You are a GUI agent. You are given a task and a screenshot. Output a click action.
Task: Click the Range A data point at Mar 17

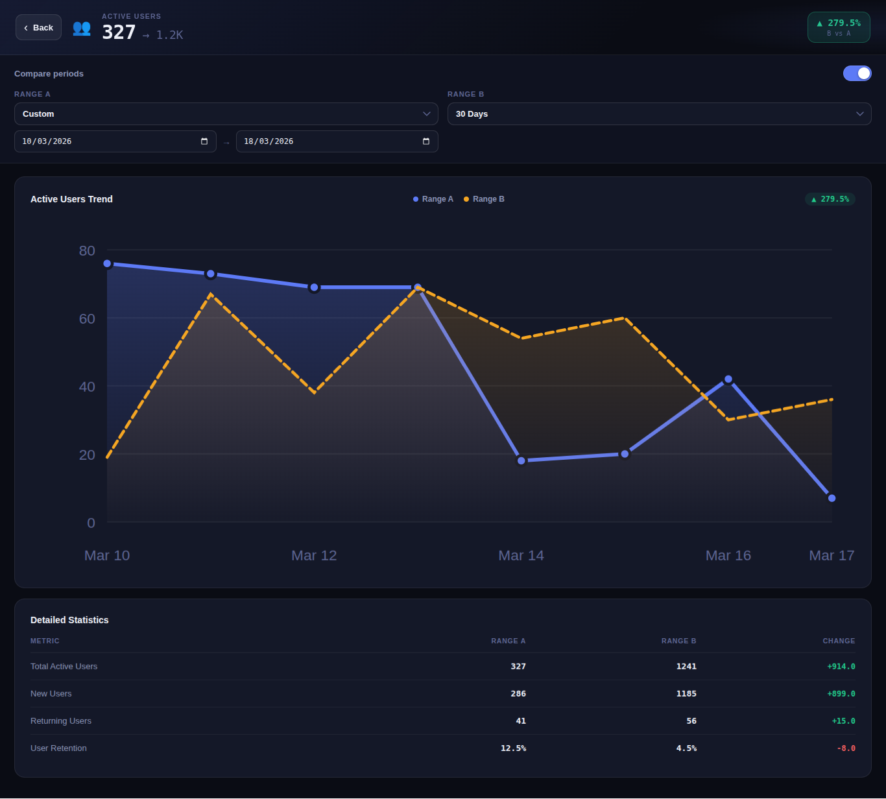(x=832, y=498)
